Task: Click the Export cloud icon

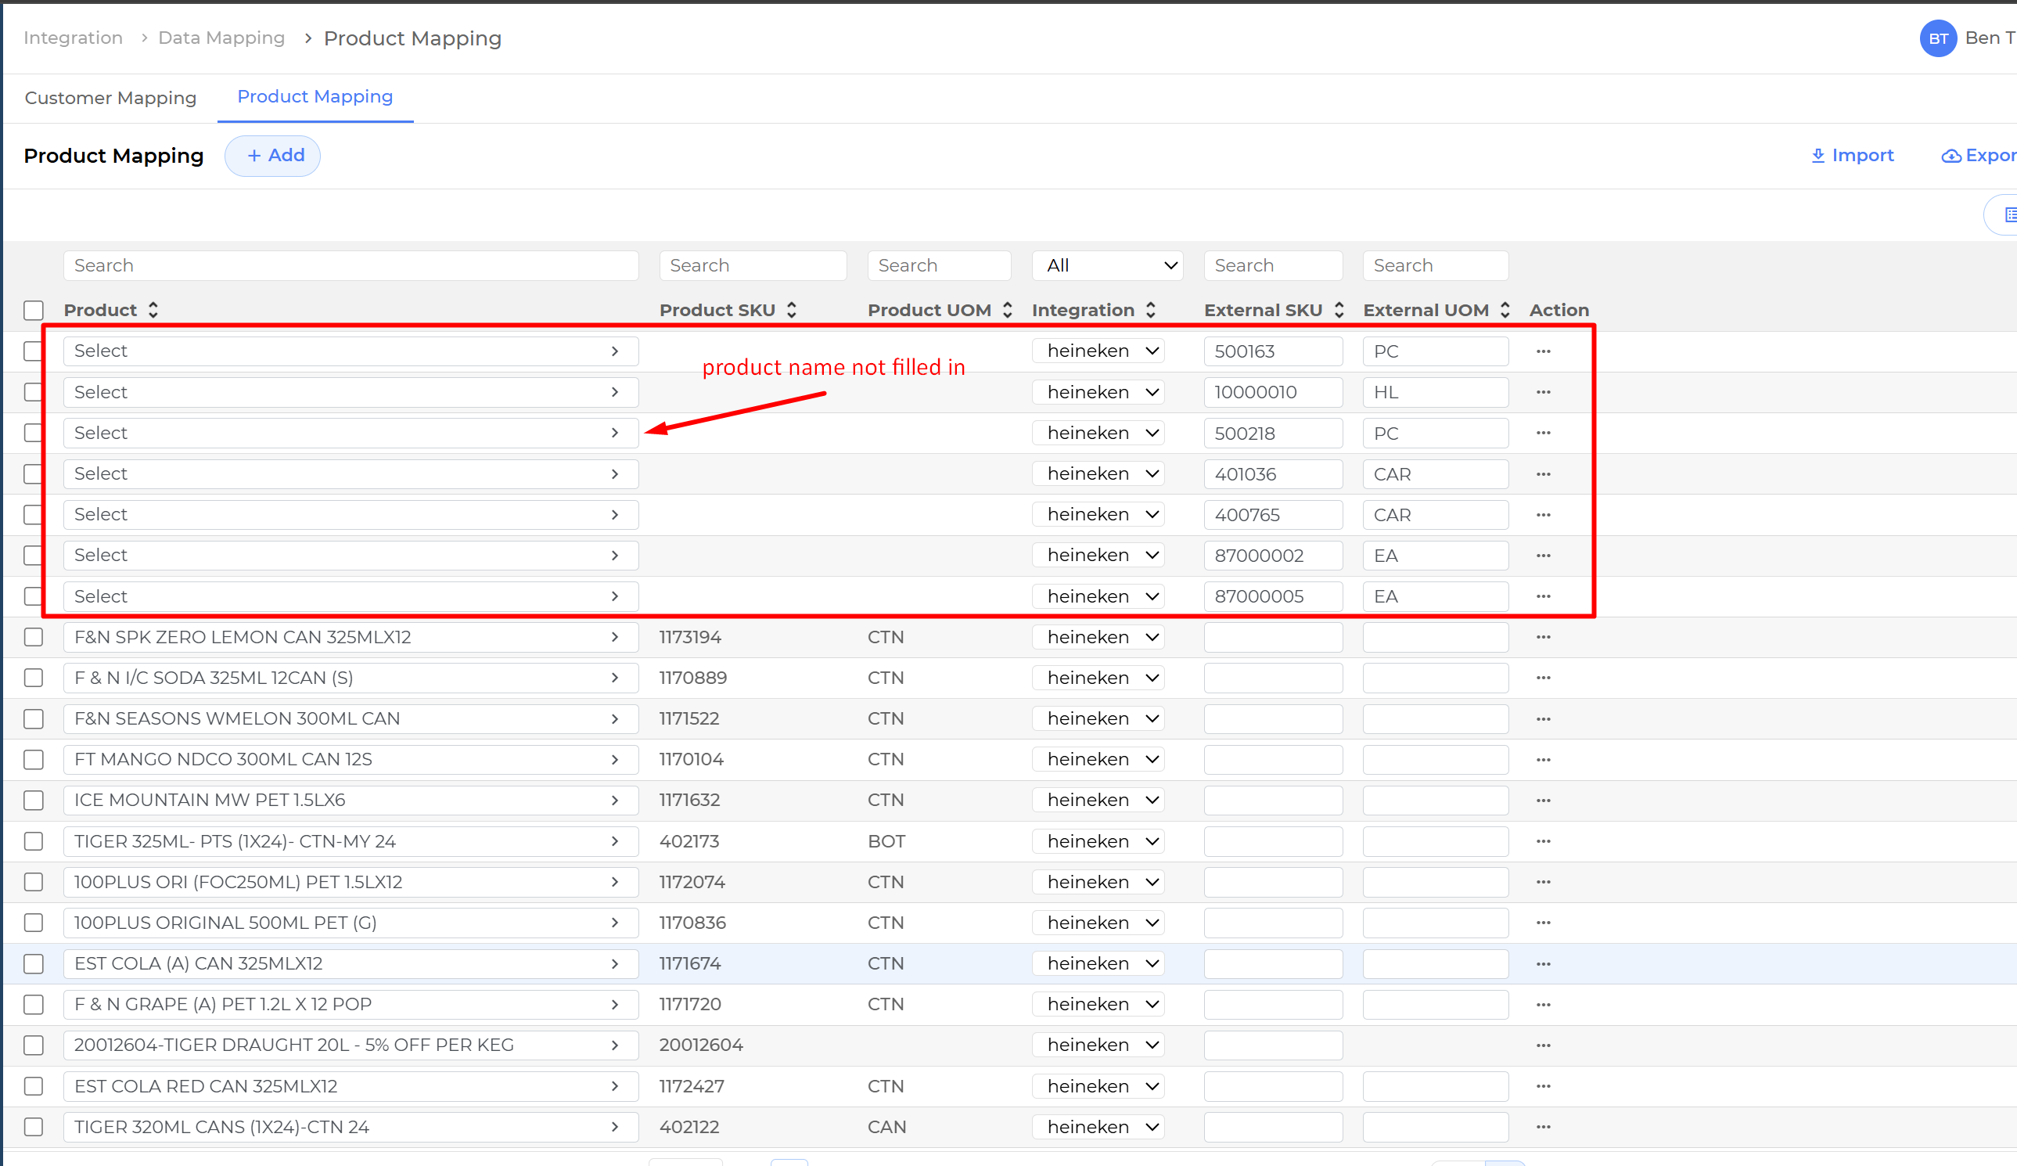Action: tap(1950, 157)
